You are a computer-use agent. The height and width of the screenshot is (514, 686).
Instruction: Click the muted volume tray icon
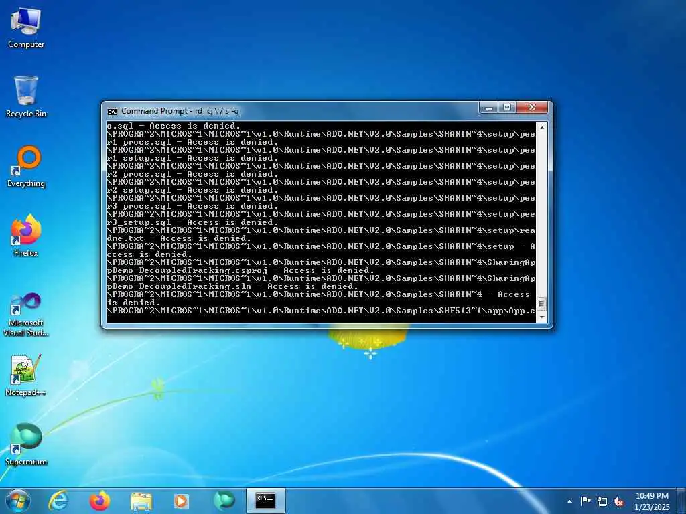coord(618,501)
